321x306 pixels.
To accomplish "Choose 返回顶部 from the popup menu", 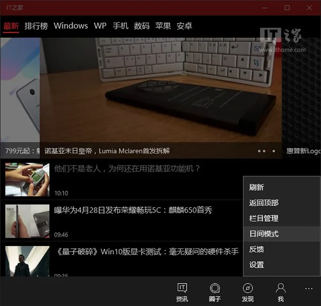I will tap(282, 203).
